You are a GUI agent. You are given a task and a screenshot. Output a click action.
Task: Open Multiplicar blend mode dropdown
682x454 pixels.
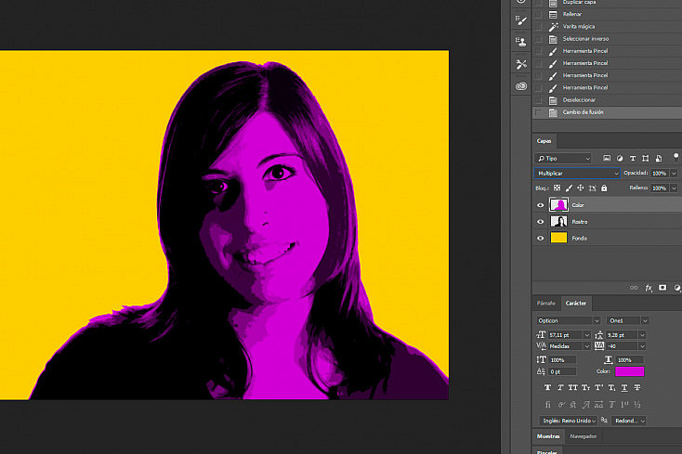[x=577, y=174]
